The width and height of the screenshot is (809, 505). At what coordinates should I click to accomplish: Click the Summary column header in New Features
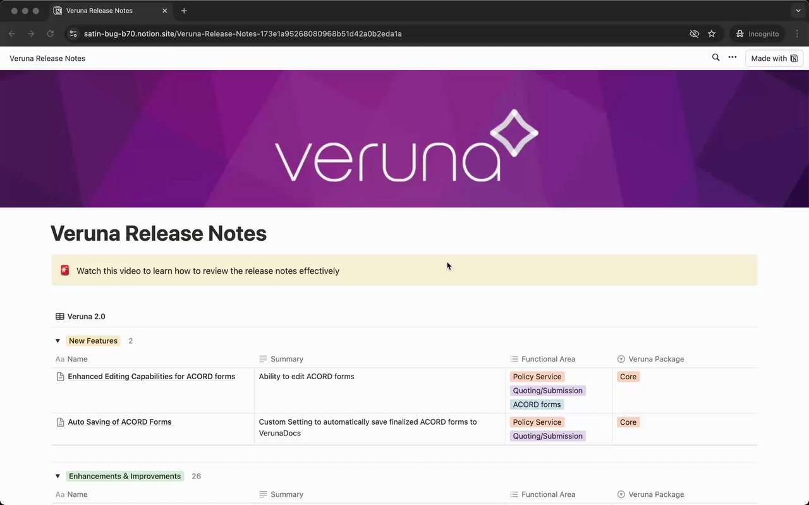tap(281, 359)
